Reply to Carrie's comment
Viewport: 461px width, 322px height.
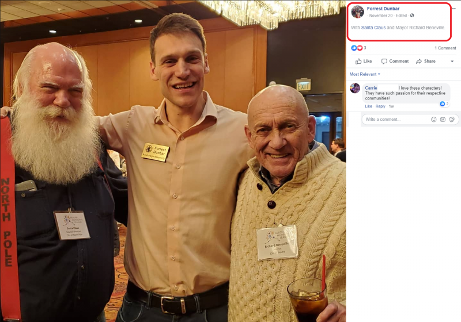(380, 106)
